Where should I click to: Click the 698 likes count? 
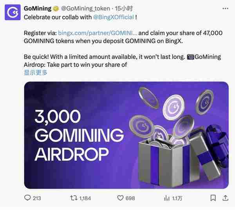130,198
